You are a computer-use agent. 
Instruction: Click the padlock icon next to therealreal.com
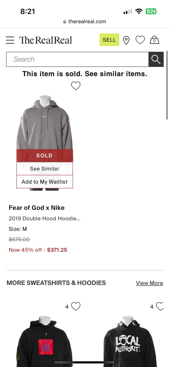(x=64, y=21)
